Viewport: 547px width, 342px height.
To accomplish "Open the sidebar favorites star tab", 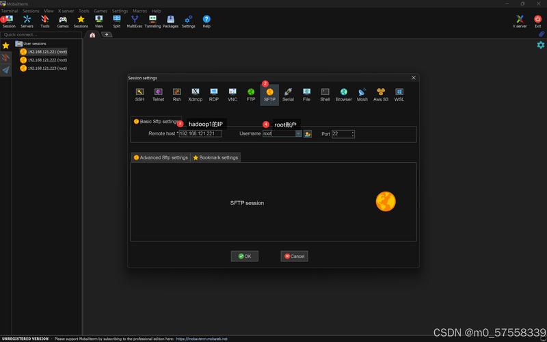I will coord(5,45).
